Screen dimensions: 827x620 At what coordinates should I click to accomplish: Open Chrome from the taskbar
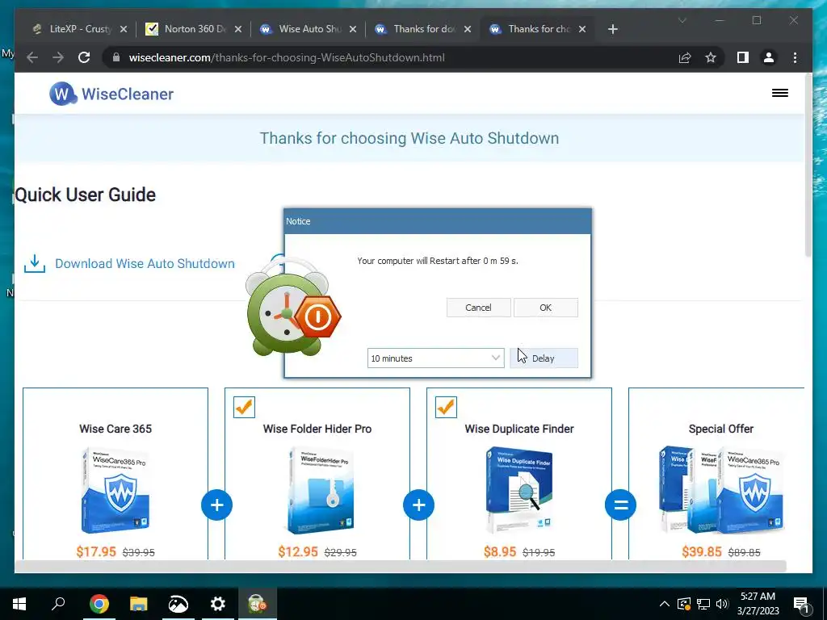point(99,604)
